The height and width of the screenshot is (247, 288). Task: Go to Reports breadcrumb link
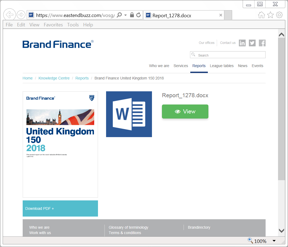click(82, 78)
